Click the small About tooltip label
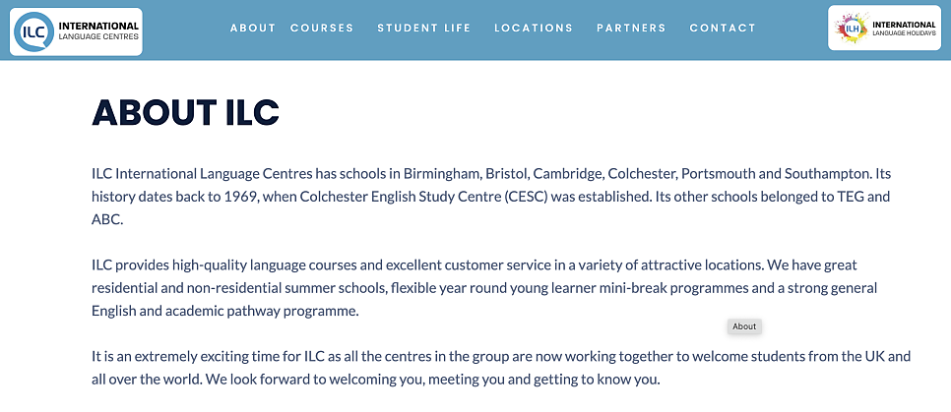The image size is (951, 412). coord(744,326)
